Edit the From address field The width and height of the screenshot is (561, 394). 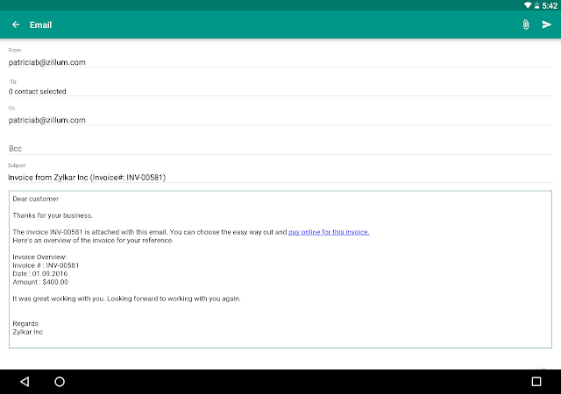tap(280, 62)
